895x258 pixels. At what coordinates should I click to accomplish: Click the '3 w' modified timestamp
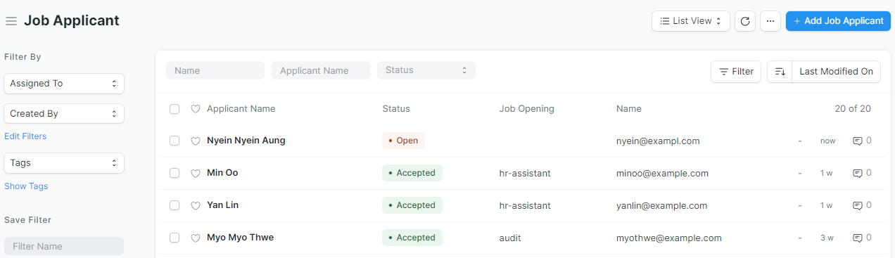pyautogui.click(x=827, y=238)
